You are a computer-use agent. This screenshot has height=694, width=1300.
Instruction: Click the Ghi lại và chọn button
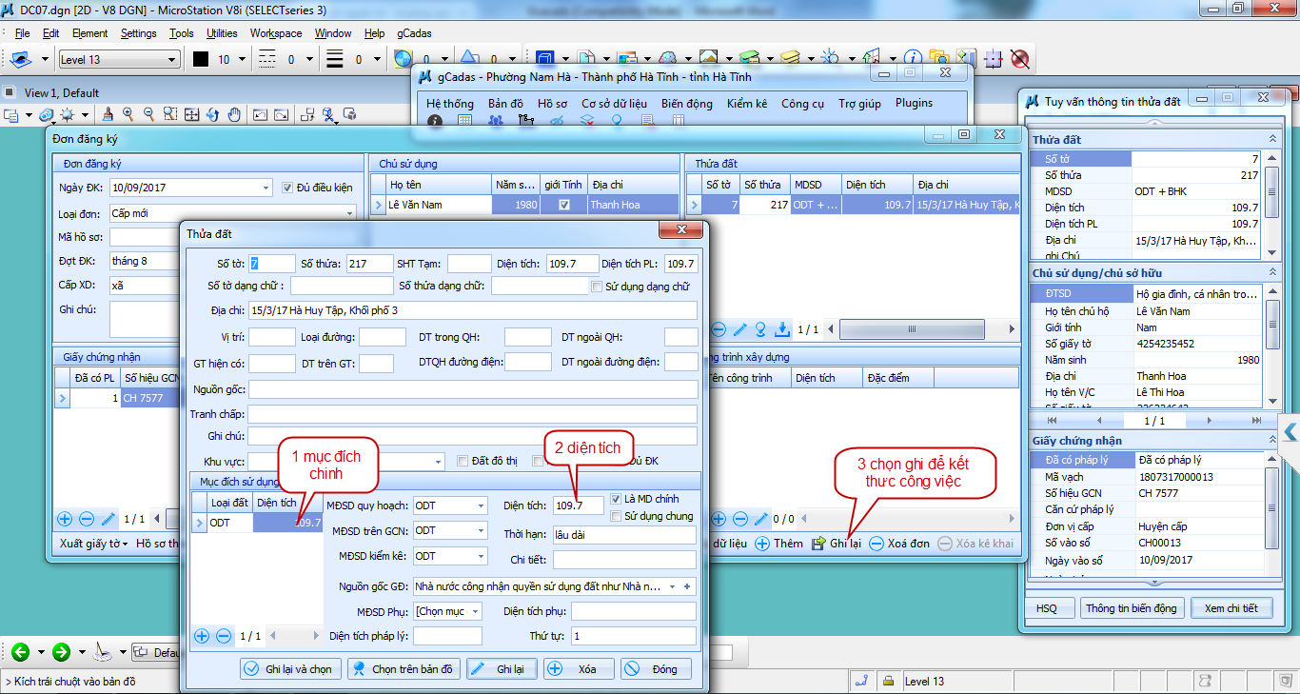tap(290, 669)
